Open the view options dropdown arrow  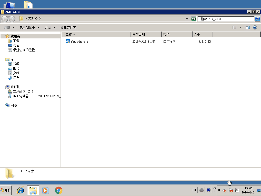[241, 27]
